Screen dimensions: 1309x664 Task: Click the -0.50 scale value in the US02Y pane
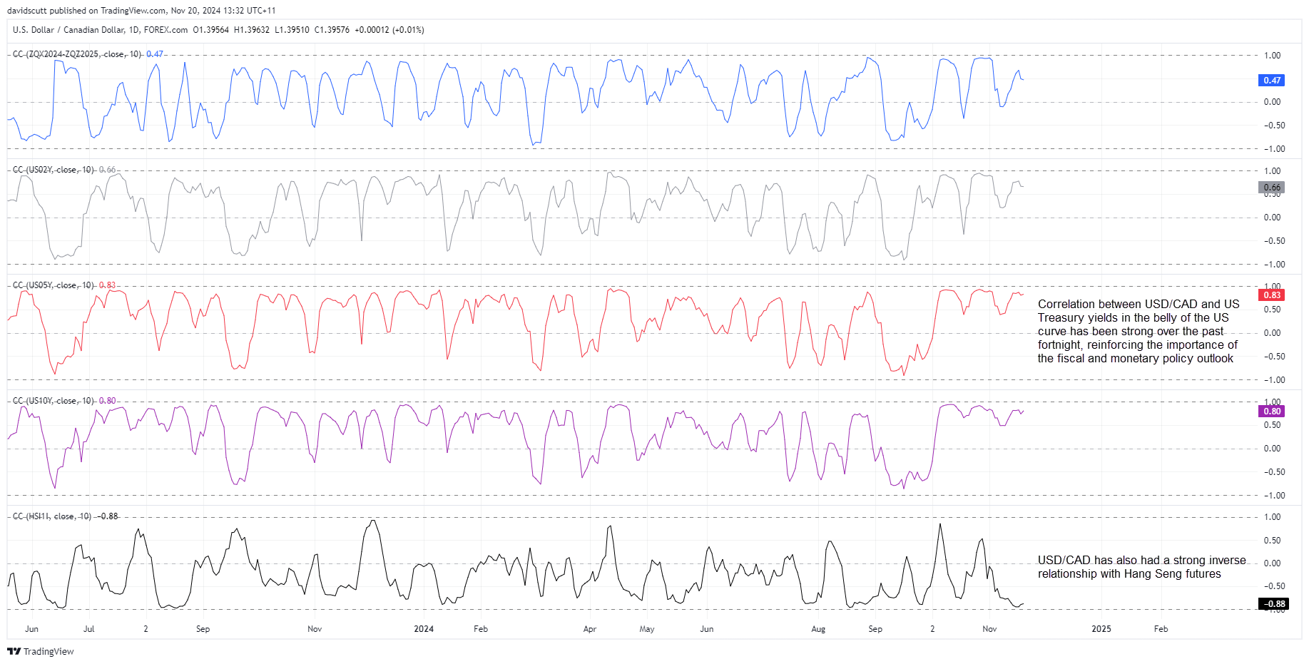(1274, 241)
